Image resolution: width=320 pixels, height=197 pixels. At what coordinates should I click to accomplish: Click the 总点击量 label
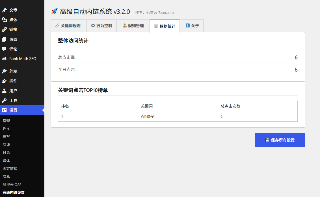66,57
